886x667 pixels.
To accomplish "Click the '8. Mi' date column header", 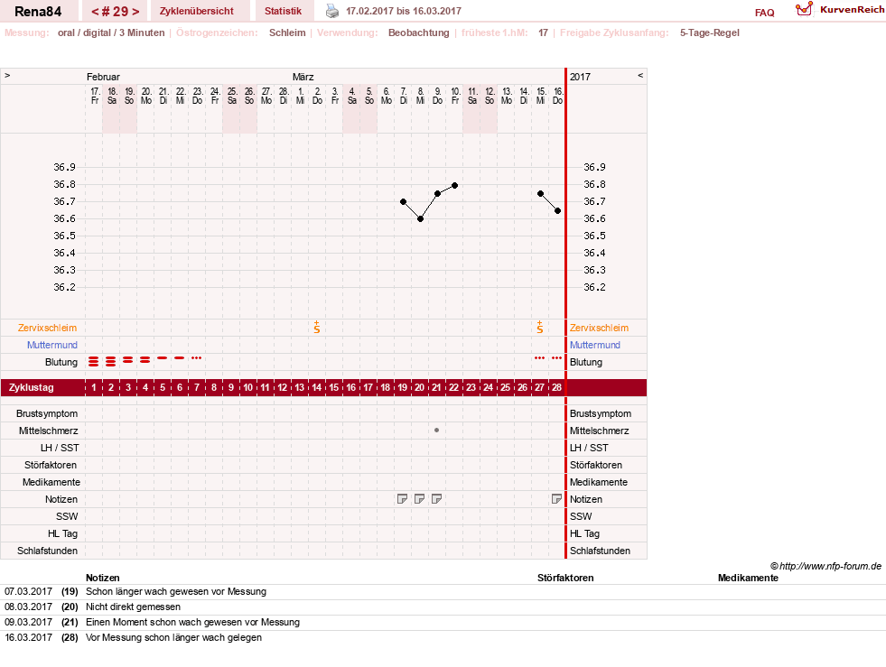I will pos(420,96).
